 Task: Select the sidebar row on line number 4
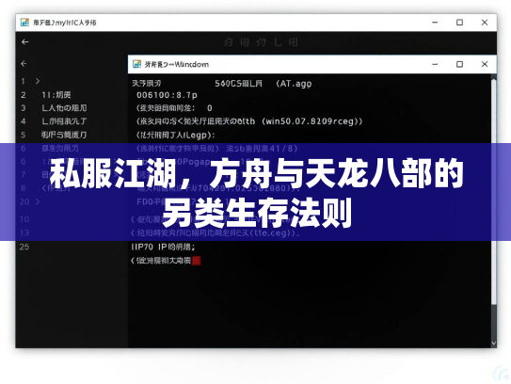(x=64, y=121)
